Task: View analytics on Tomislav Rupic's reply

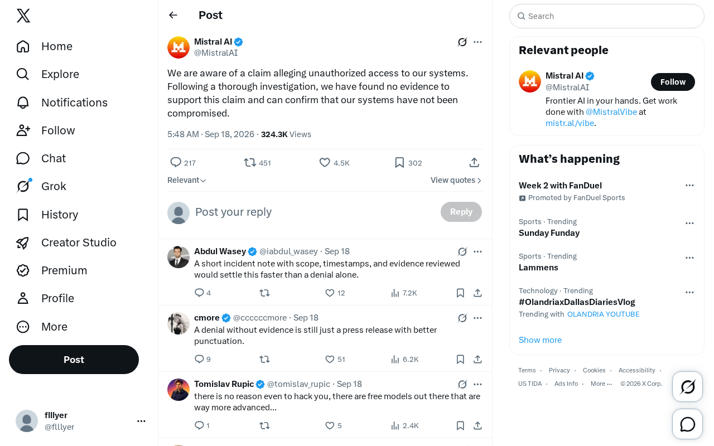Action: click(x=395, y=425)
